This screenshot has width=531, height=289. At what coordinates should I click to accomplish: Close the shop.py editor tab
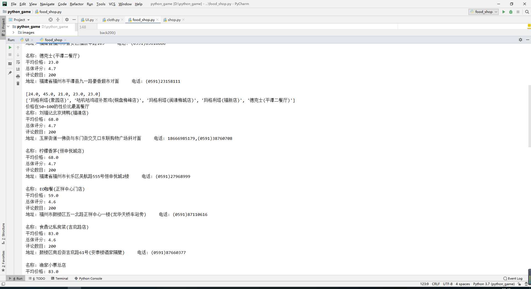point(183,20)
